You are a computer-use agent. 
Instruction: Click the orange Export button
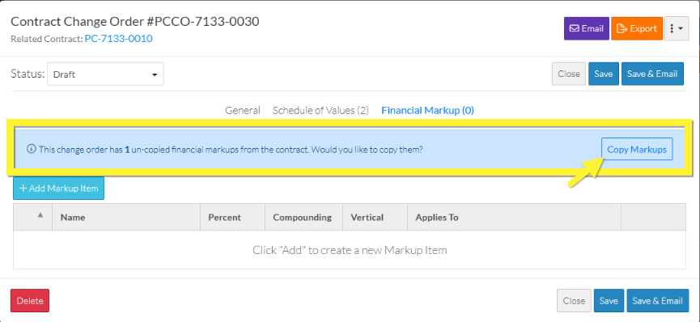point(637,28)
